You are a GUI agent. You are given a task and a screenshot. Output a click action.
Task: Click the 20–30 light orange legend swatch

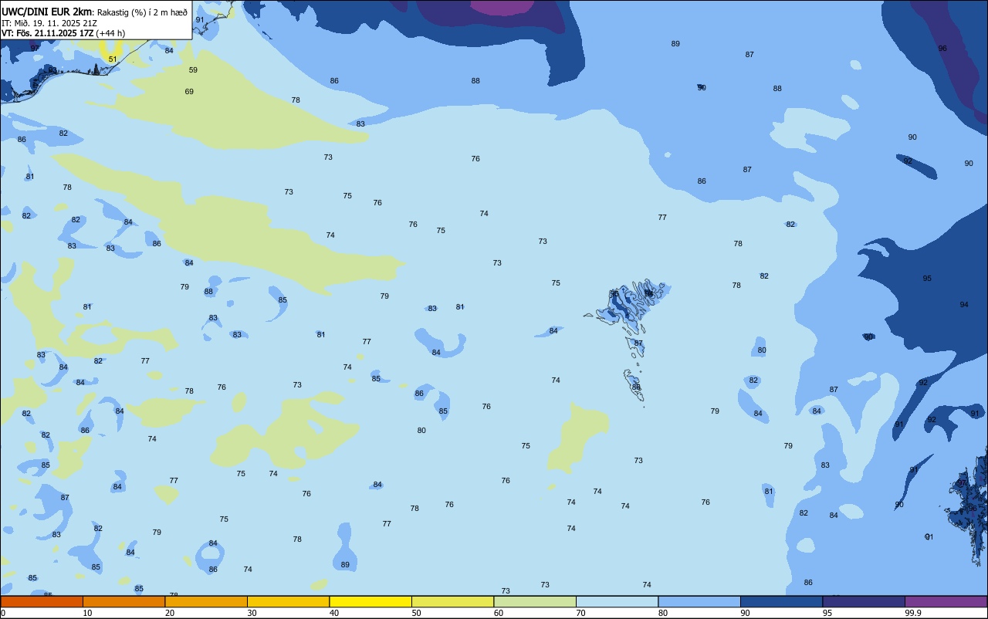coord(206,601)
